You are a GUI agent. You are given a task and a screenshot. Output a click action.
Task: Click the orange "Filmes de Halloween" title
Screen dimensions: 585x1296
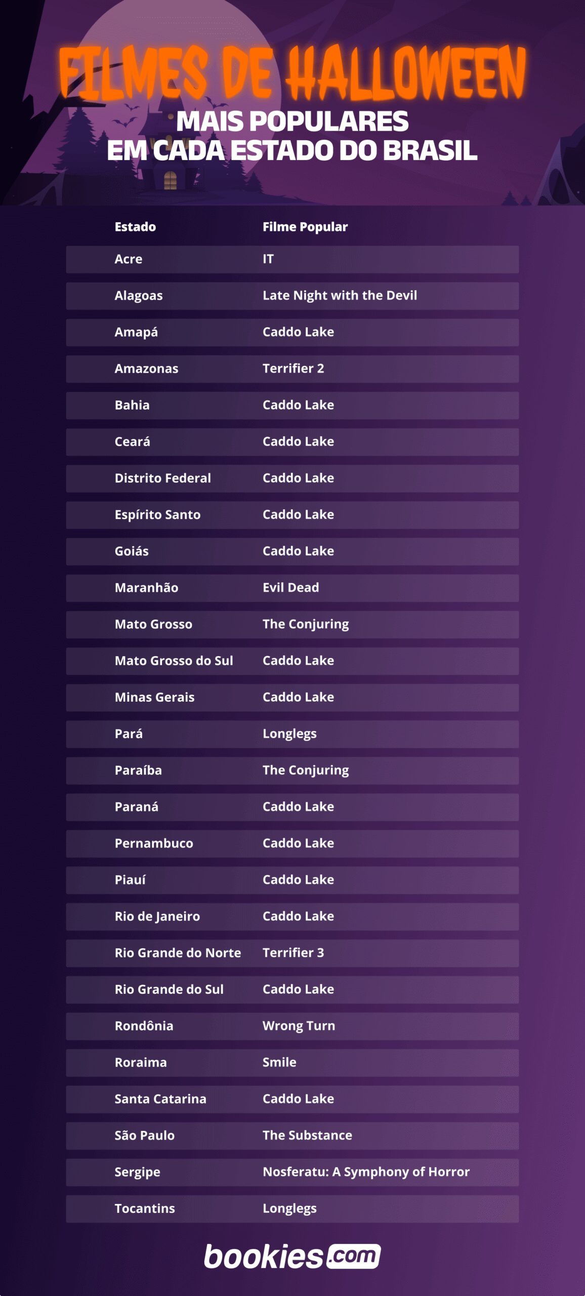(x=292, y=72)
